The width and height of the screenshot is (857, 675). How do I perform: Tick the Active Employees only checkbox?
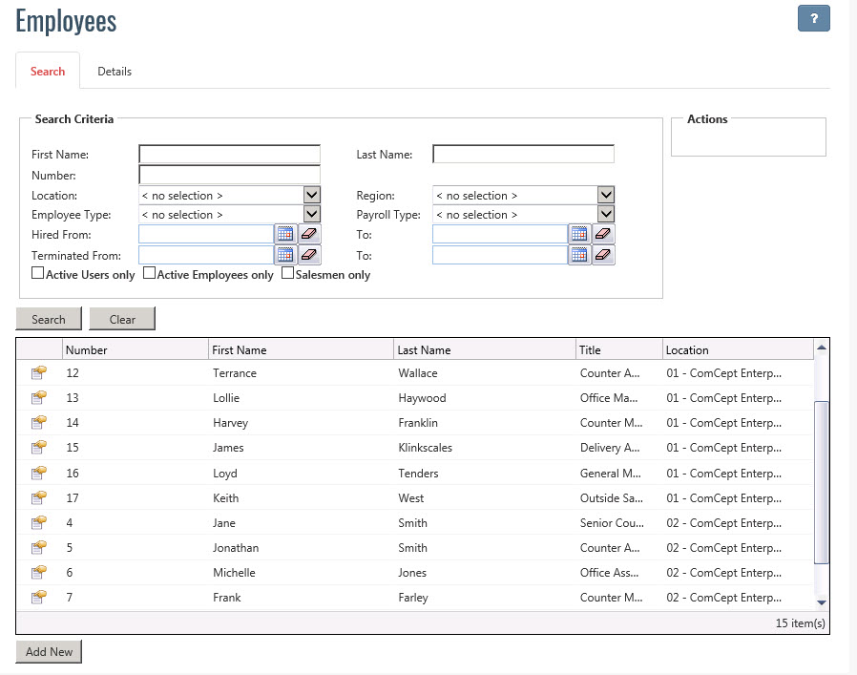149,273
